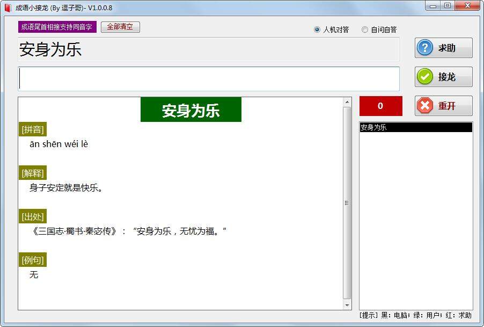This screenshot has height=327, width=484.
Task: Click the red X icon on 重开 button
Action: (424, 105)
